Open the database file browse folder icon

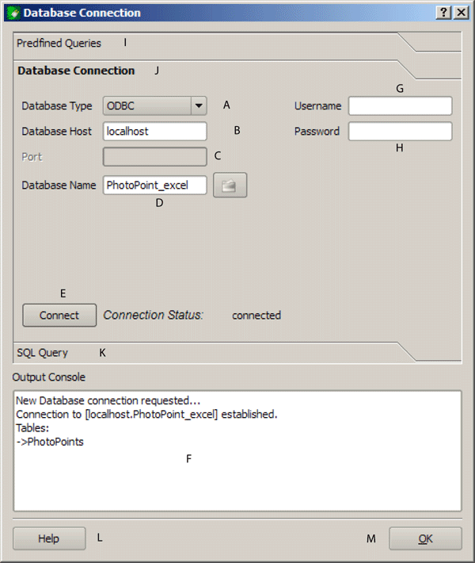pyautogui.click(x=230, y=186)
